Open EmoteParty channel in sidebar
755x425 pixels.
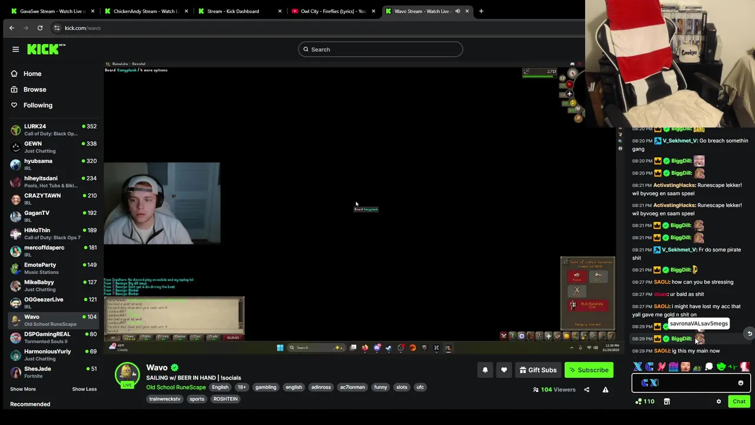53,268
